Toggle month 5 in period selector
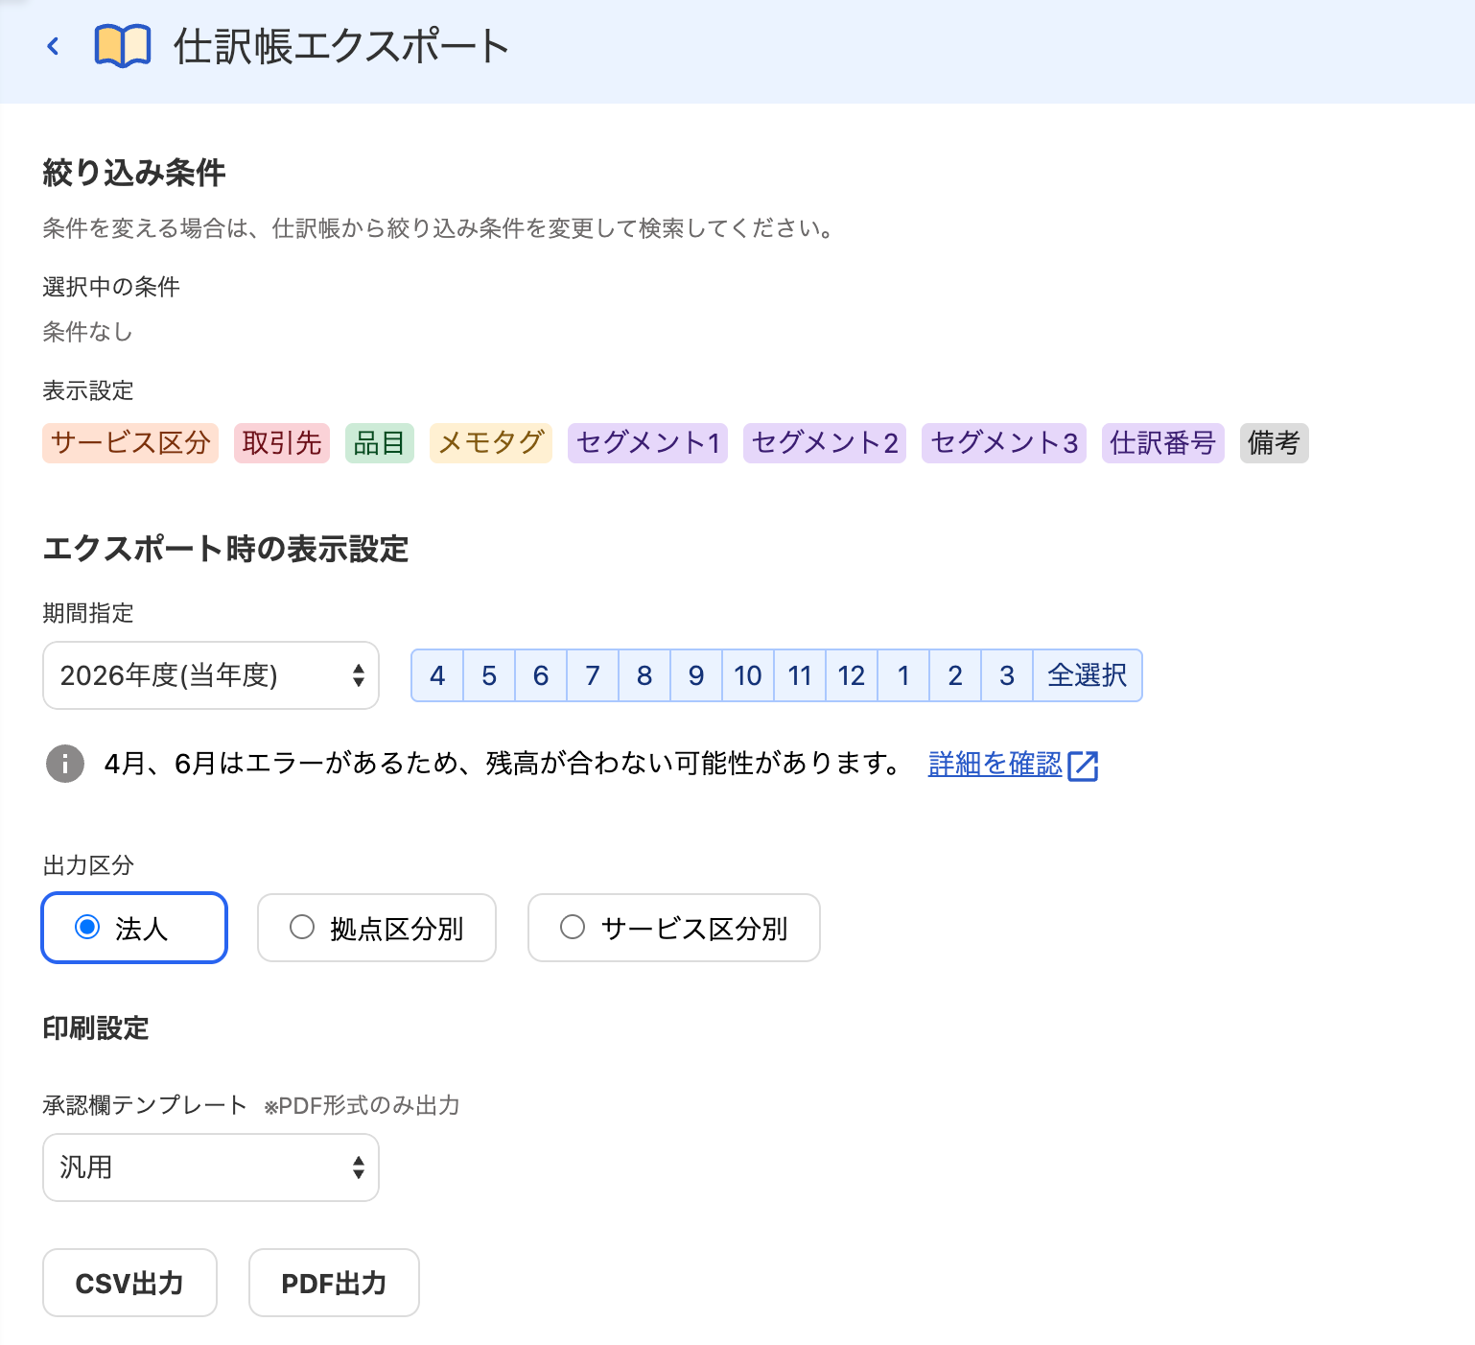Image resolution: width=1475 pixels, height=1345 pixels. click(489, 675)
